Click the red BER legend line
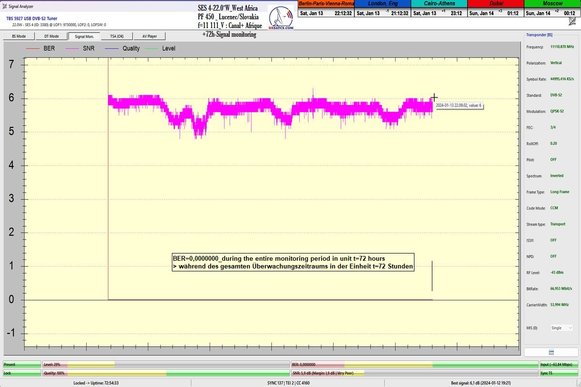The width and height of the screenshot is (581, 387). pyautogui.click(x=32, y=48)
